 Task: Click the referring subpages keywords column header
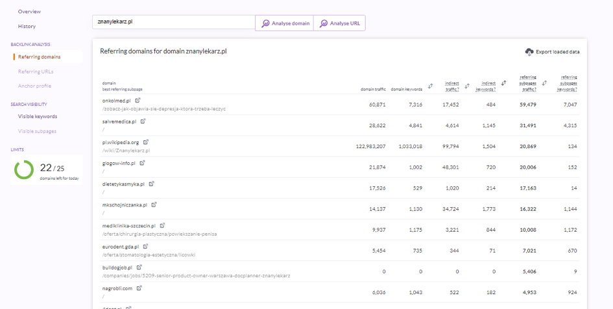tap(567, 83)
